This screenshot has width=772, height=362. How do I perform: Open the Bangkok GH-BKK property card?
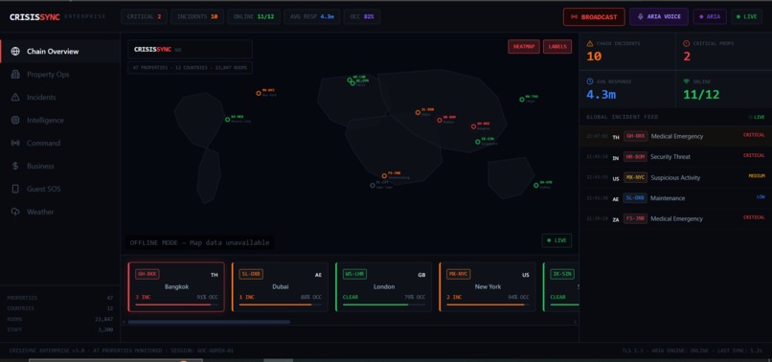(x=176, y=286)
